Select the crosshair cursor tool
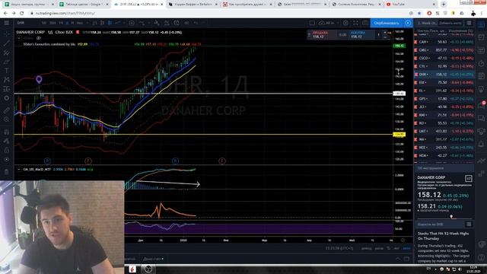Image resolution: width=487 pixels, height=274 pixels. (6, 33)
